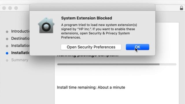Click the gray bullet beside Installation Type step
The height and width of the screenshot is (104, 185).
click(7, 46)
